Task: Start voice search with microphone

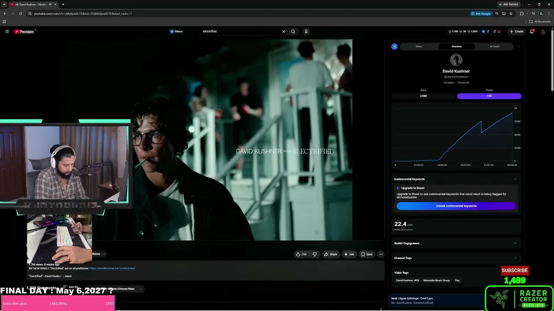Action: [x=306, y=32]
